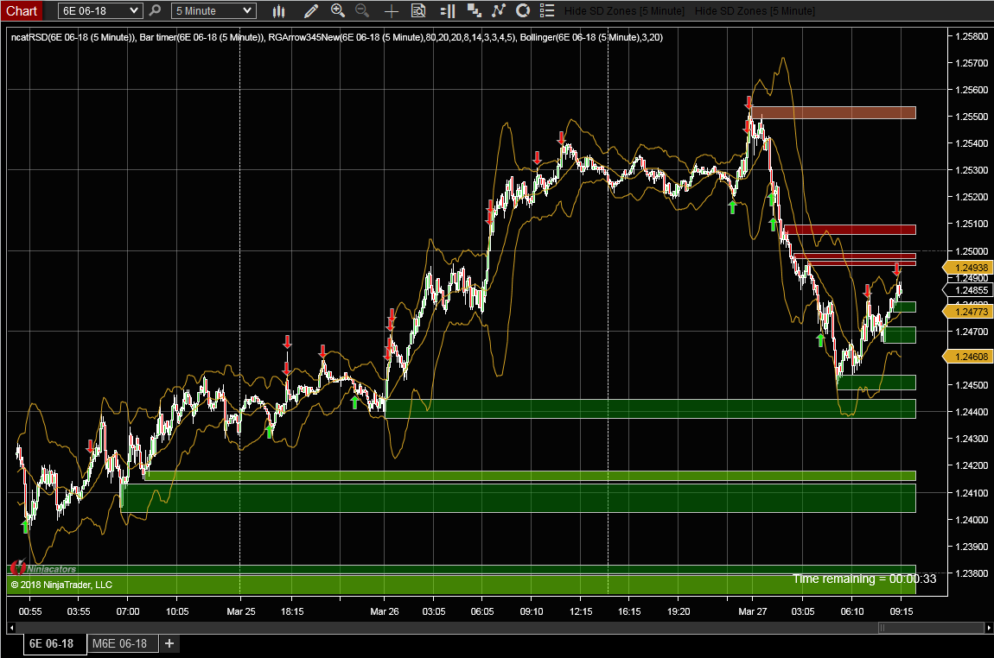Click the horizontal scrollbar left arrow

10,628
